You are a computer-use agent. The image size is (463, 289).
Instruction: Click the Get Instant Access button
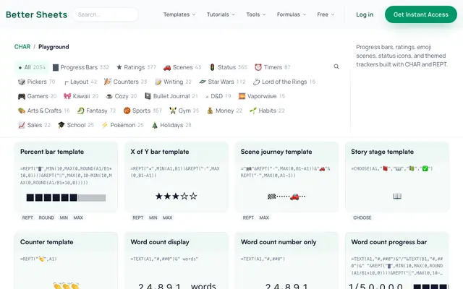click(421, 14)
